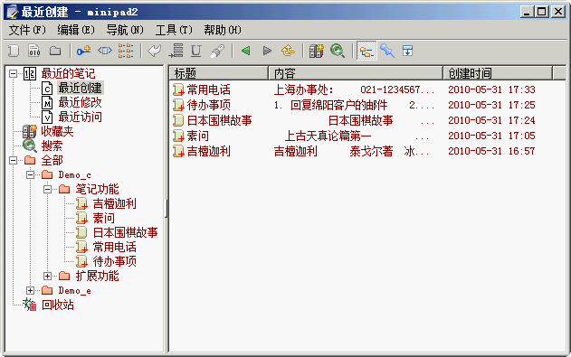Select the 扩展功能 folder label
Image resolution: width=571 pixels, height=357 pixels.
(97, 276)
